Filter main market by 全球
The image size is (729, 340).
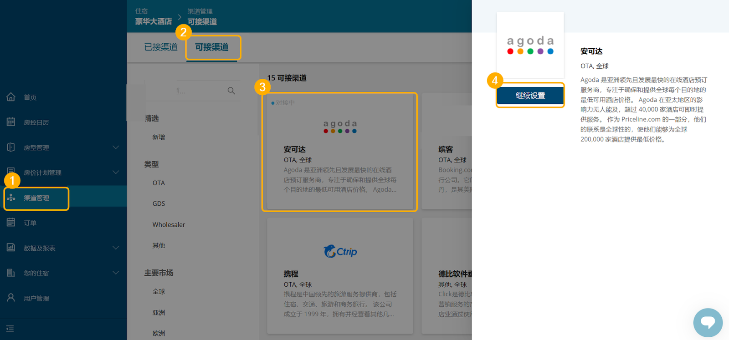coord(159,291)
